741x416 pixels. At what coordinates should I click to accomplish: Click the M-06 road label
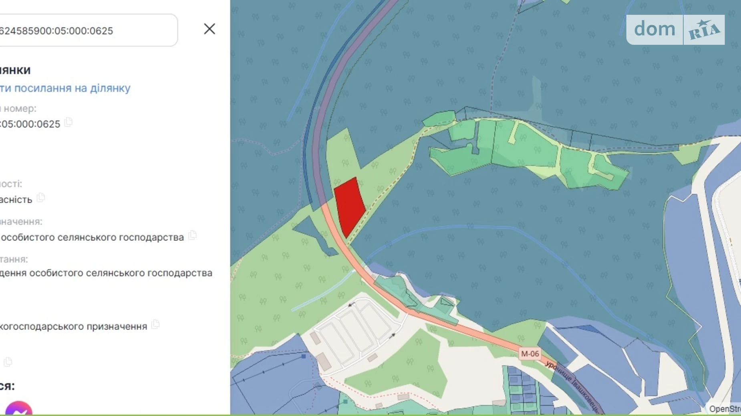click(x=530, y=354)
